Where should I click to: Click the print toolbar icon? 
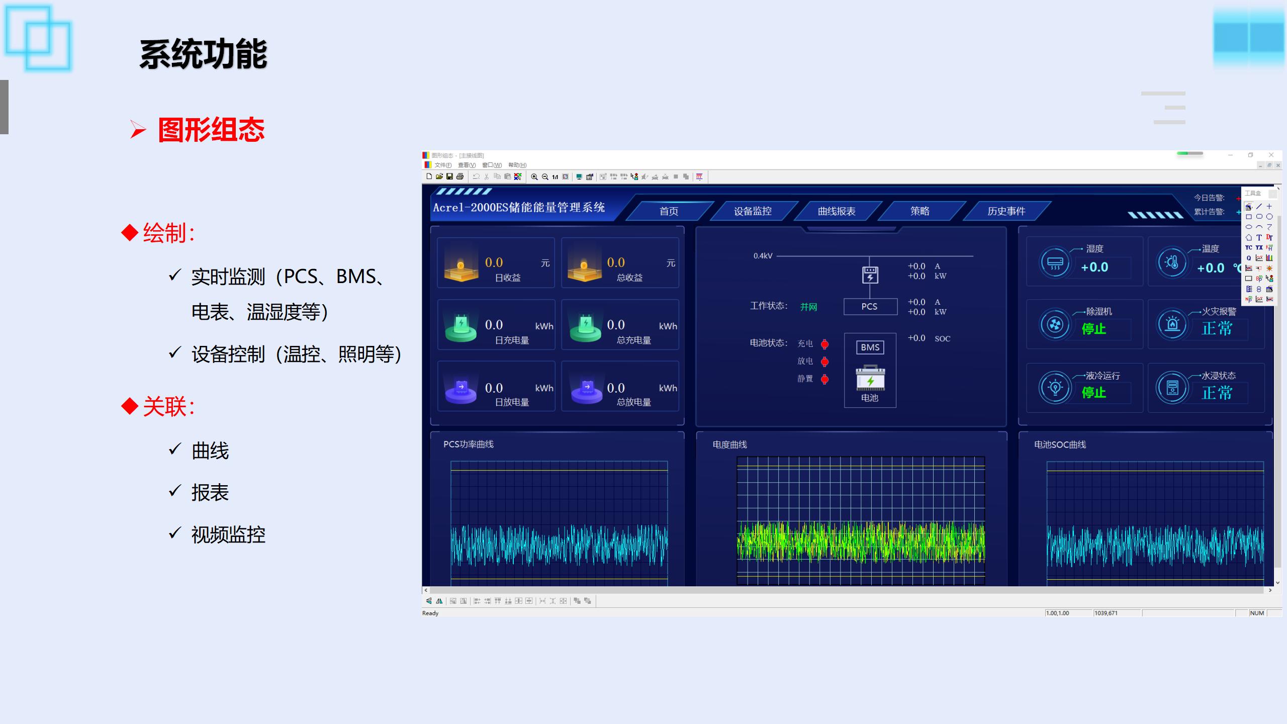(459, 176)
